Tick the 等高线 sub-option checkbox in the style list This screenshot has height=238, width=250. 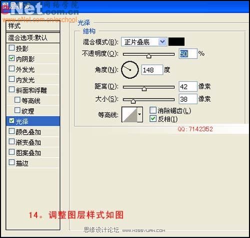17,100
